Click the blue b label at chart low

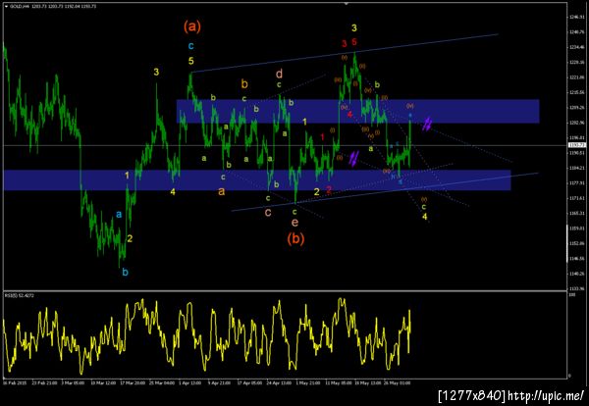(125, 273)
